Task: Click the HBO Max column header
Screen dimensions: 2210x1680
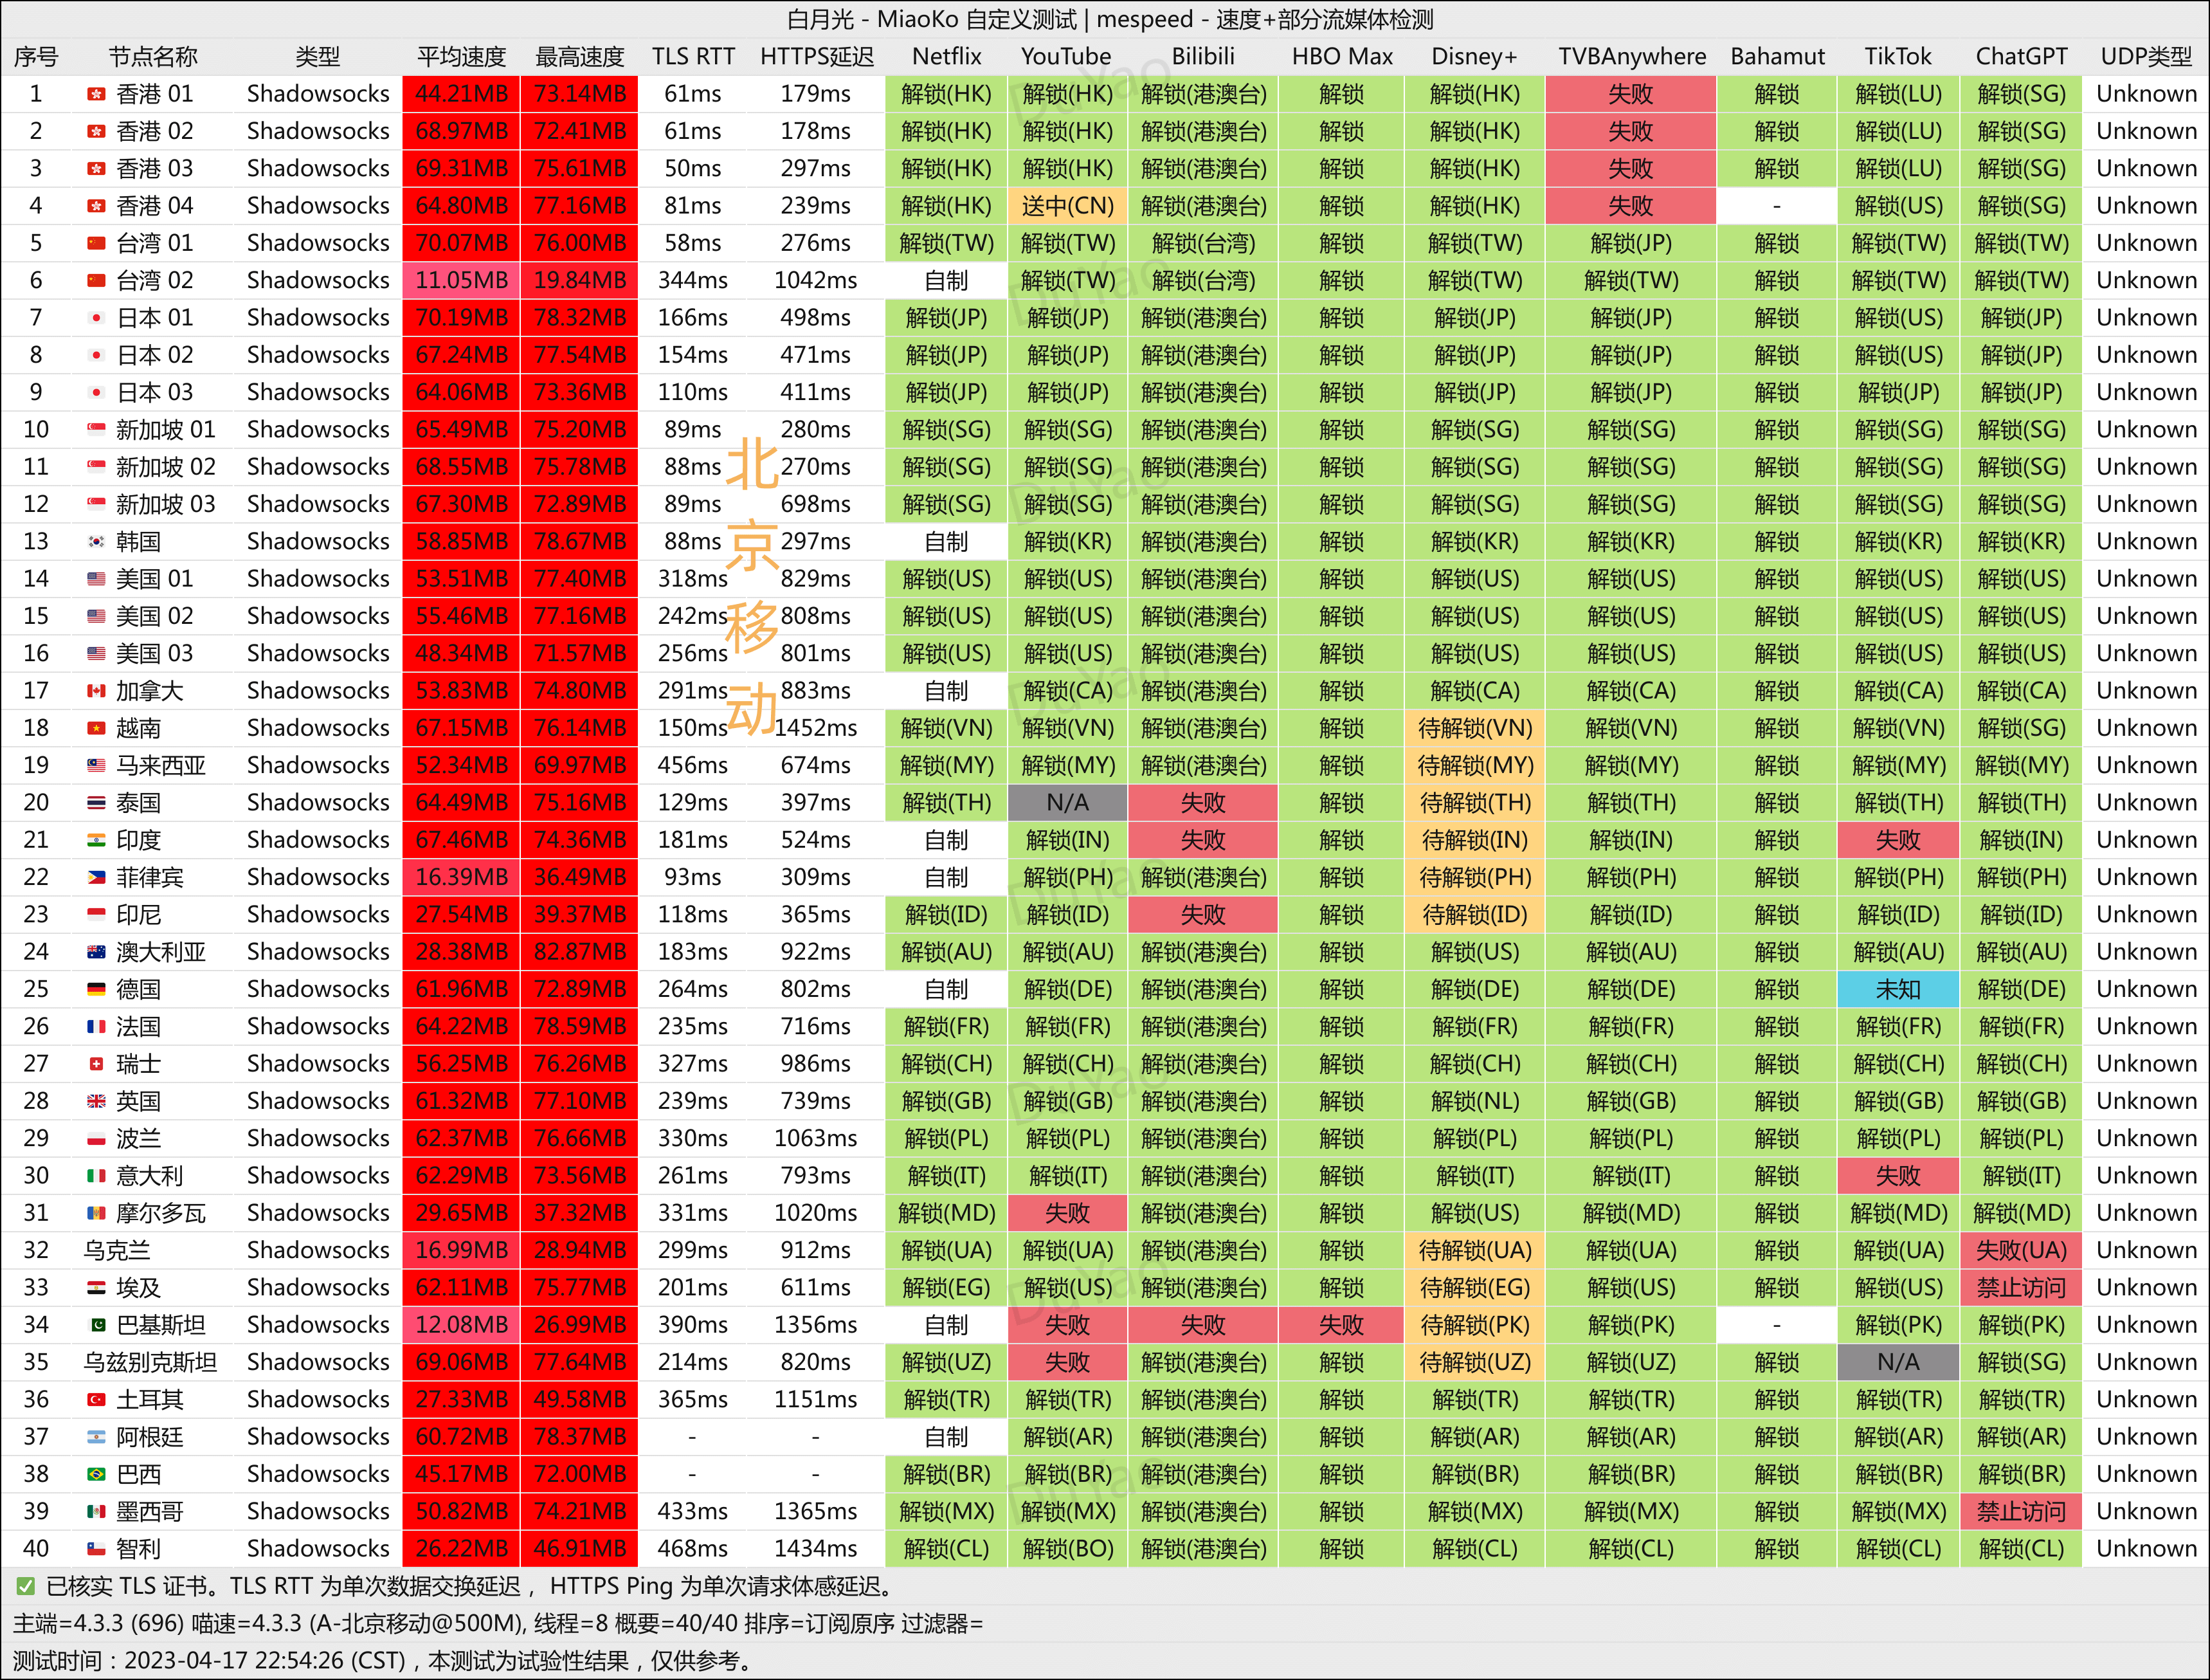Action: [1343, 56]
